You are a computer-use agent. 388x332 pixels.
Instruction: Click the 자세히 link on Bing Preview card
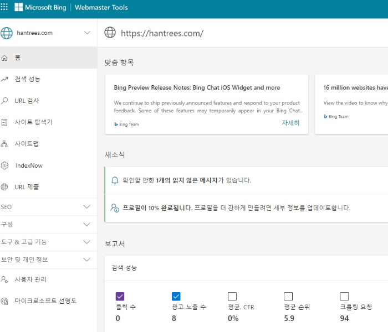point(290,123)
